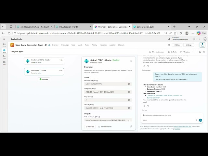Toggle the activity map panel icon
Viewport: 208px width, 156px height.
click(200, 52)
